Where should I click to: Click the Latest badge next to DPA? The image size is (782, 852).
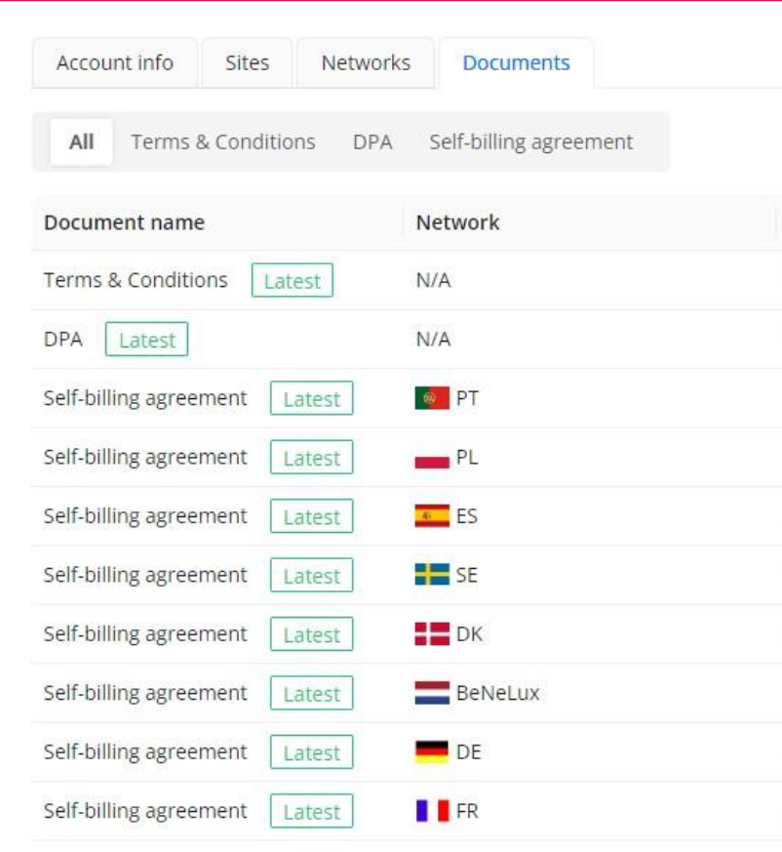click(146, 341)
